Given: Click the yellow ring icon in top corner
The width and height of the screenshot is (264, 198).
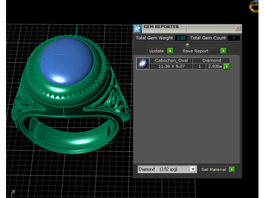Looking at the screenshot, I should tap(254, 6).
